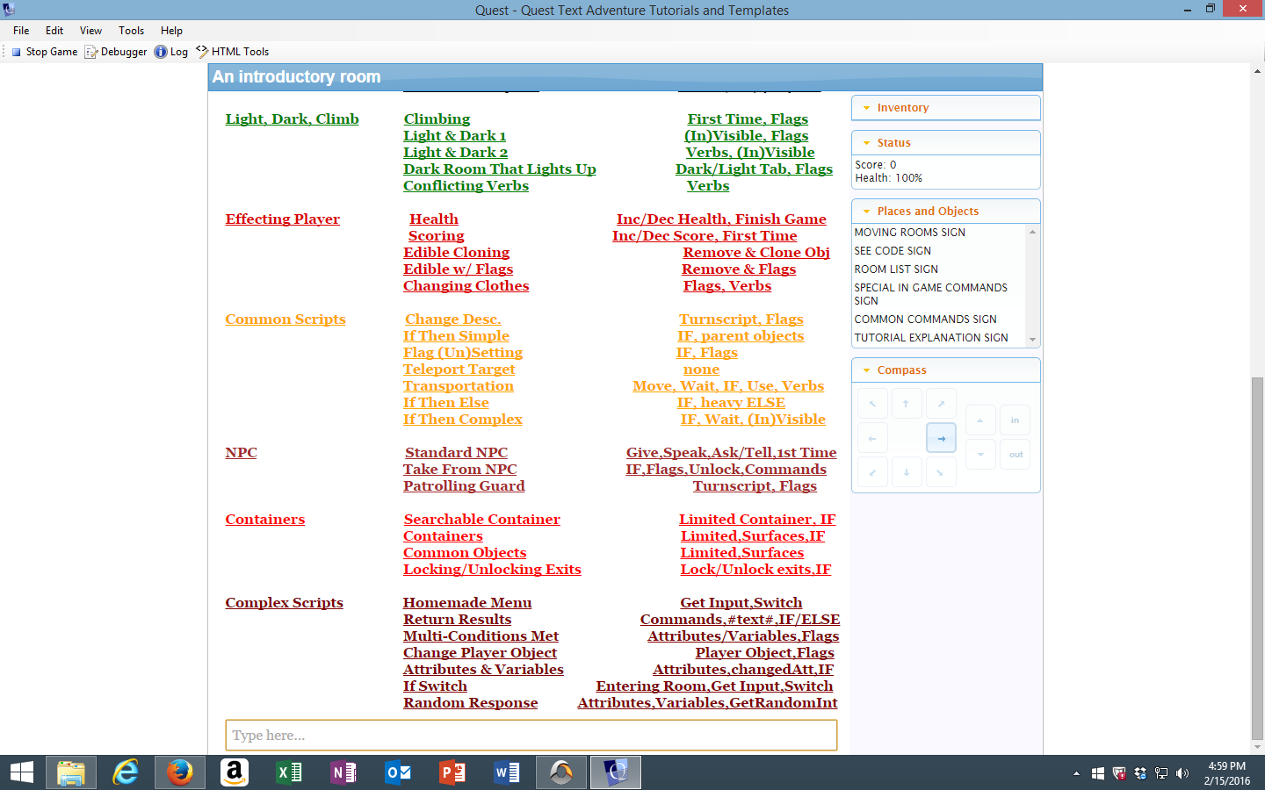Go southwest using the compass arrow
The width and height of the screenshot is (1265, 790).
tap(872, 472)
